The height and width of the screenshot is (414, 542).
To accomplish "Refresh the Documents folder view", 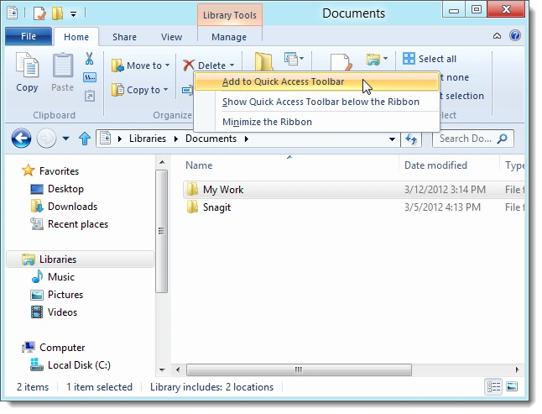I will (x=411, y=139).
